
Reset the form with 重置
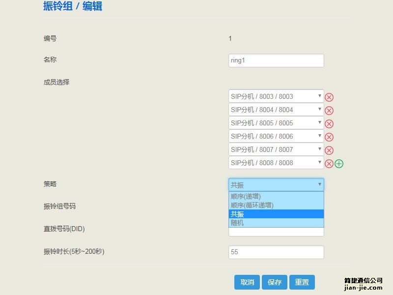coord(302,282)
